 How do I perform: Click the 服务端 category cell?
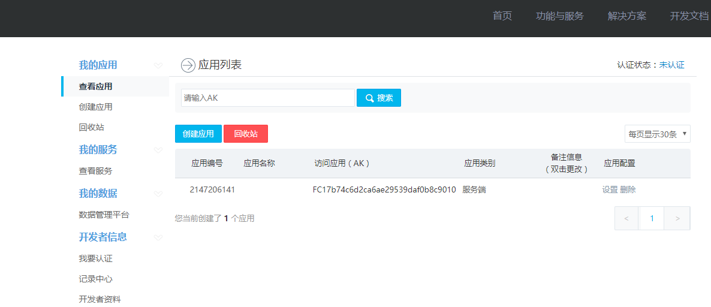tap(474, 189)
